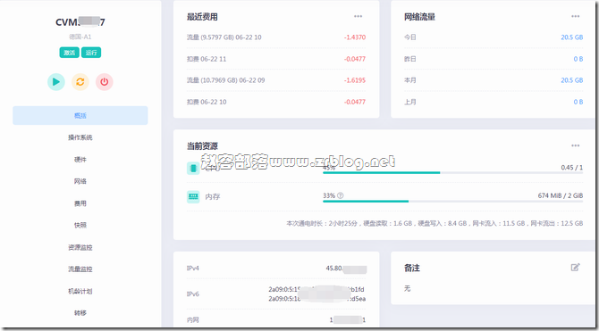Click the 无 note text in 备注

coord(407,289)
